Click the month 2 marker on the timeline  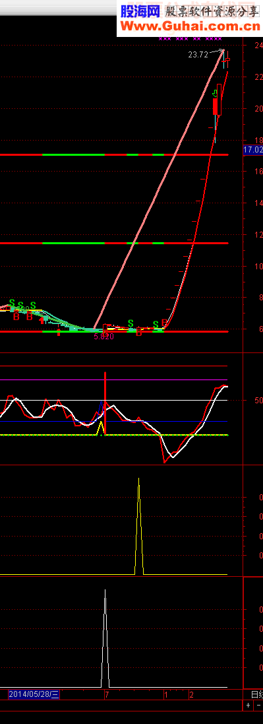pos(191,694)
